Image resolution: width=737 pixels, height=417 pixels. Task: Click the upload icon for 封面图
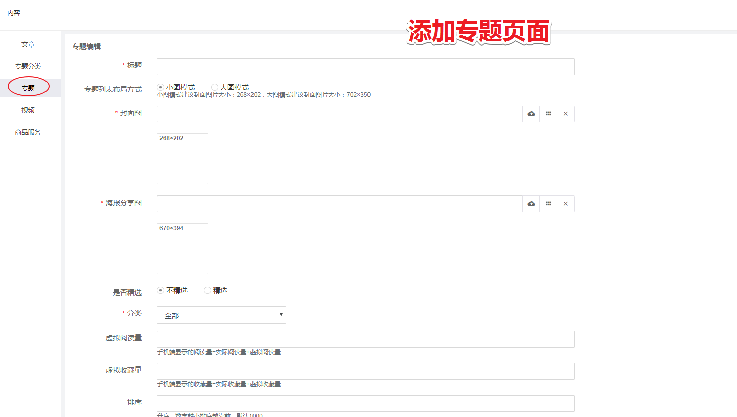tap(531, 114)
